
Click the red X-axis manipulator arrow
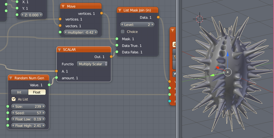click(217, 68)
